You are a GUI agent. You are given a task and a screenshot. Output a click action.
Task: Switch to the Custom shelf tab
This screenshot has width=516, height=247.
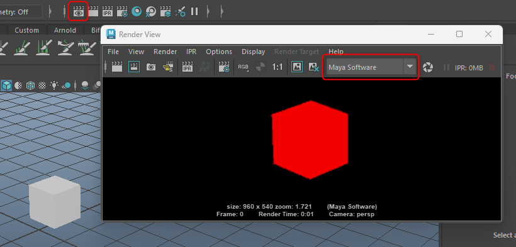point(26,30)
